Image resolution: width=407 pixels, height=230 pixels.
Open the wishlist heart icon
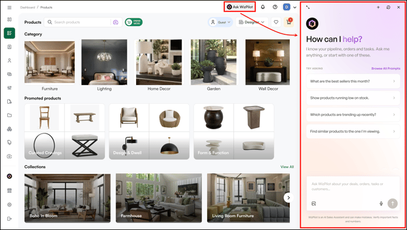point(276,22)
